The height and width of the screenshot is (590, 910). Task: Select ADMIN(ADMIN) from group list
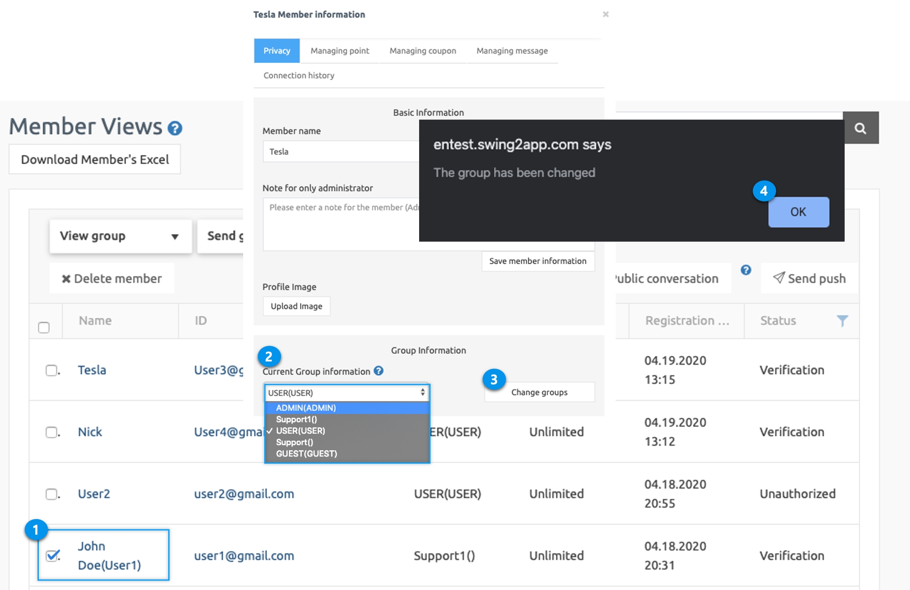[x=347, y=408]
